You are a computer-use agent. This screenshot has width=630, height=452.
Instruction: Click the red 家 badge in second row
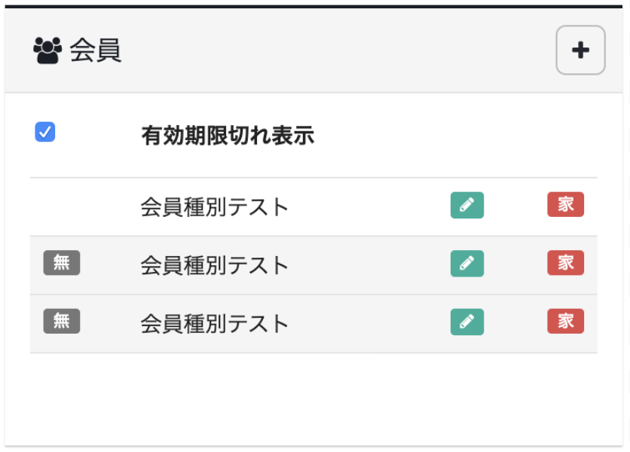point(565,263)
